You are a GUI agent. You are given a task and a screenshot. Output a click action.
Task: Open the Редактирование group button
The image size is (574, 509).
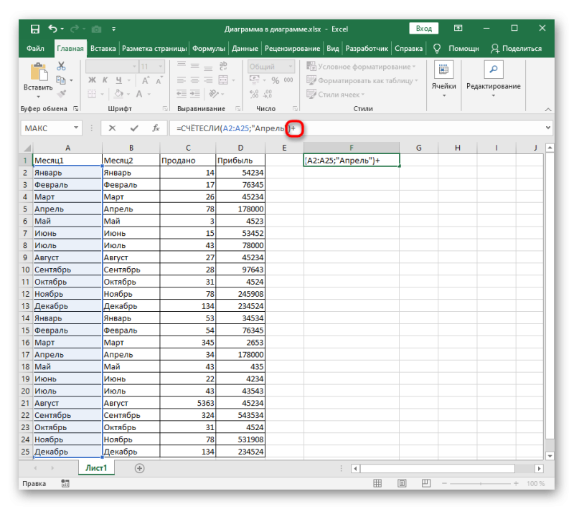pyautogui.click(x=493, y=80)
